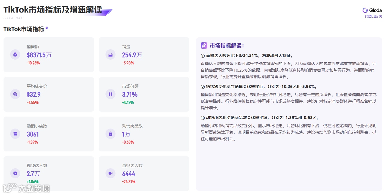Click the price tag icon beside 平均成交价
Screen dimensions: 385x195
pyautogui.click(x=15, y=94)
